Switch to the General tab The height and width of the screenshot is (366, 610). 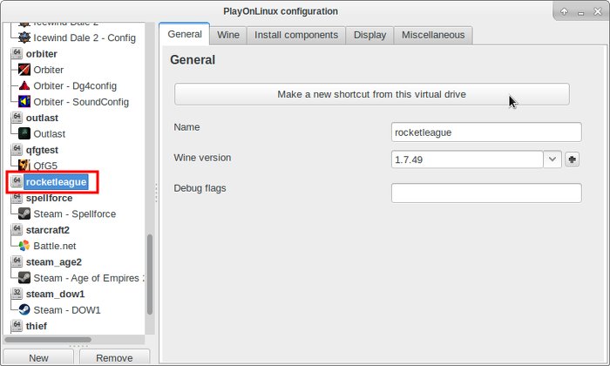[x=185, y=34]
